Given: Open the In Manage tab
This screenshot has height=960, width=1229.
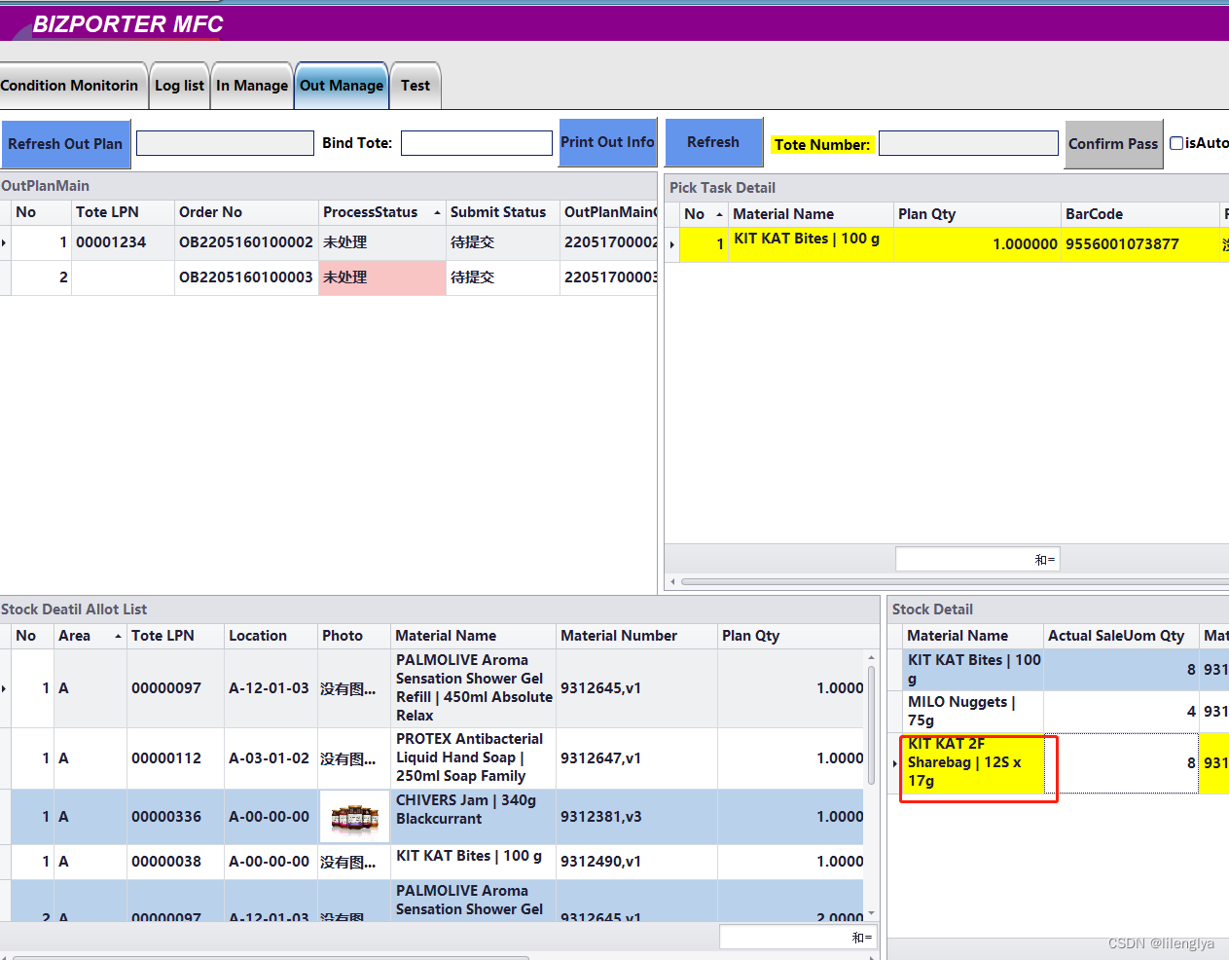Looking at the screenshot, I should pos(252,86).
